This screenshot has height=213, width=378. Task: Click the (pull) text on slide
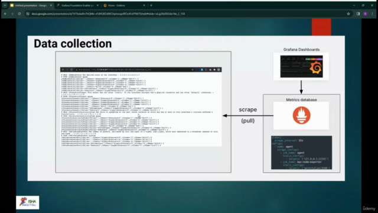248,121
